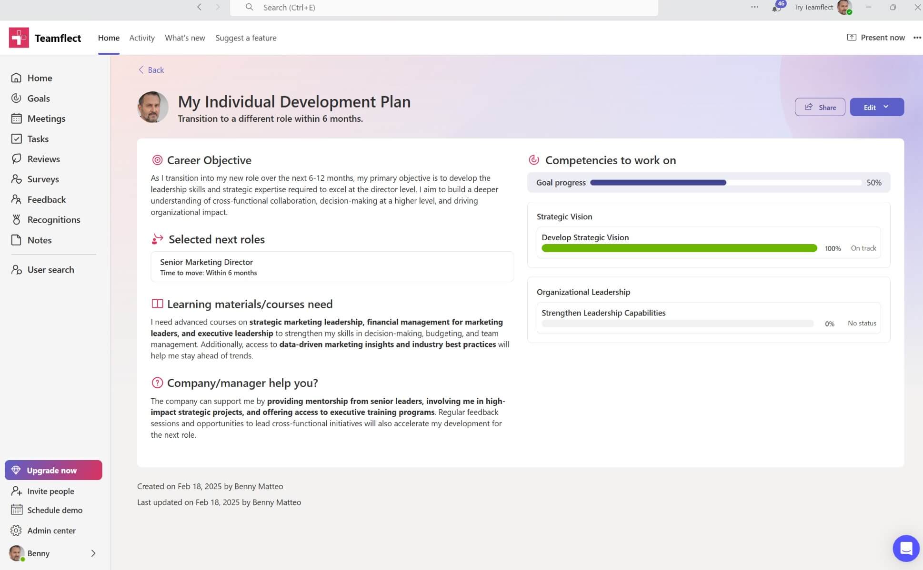923x570 pixels.
Task: Click the Upgrade now button
Action: point(53,470)
